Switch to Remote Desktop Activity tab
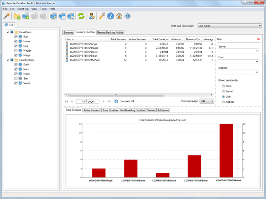Viewport: 266px width, 199px height. 110,33
